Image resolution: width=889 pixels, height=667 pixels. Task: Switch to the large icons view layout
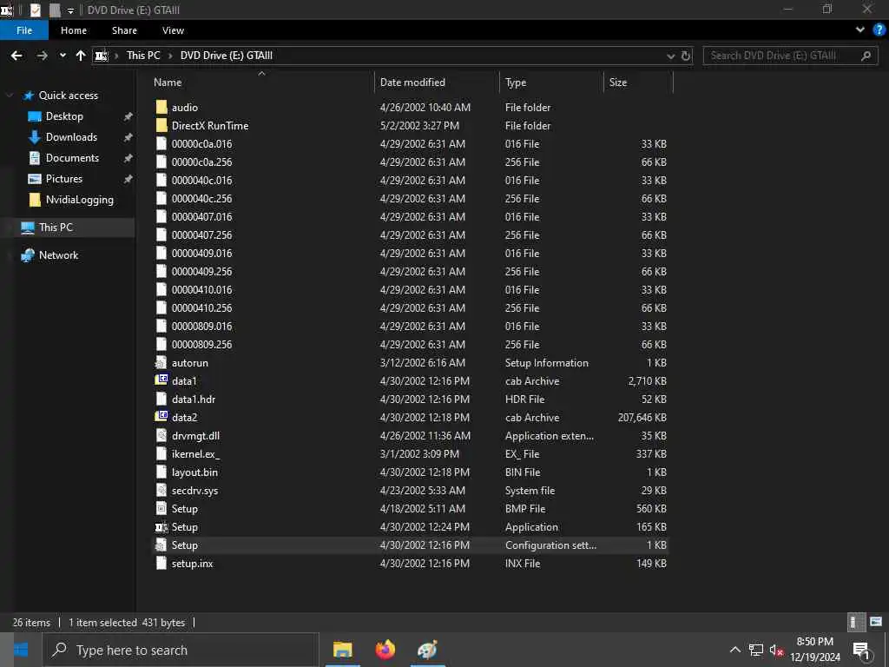coord(876,622)
